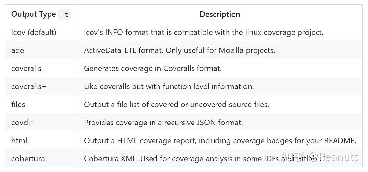Click the function level information description
368x172 pixels.
169,86
